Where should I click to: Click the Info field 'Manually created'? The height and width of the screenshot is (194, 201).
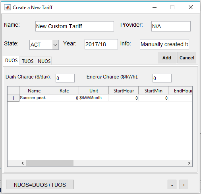click(164, 44)
